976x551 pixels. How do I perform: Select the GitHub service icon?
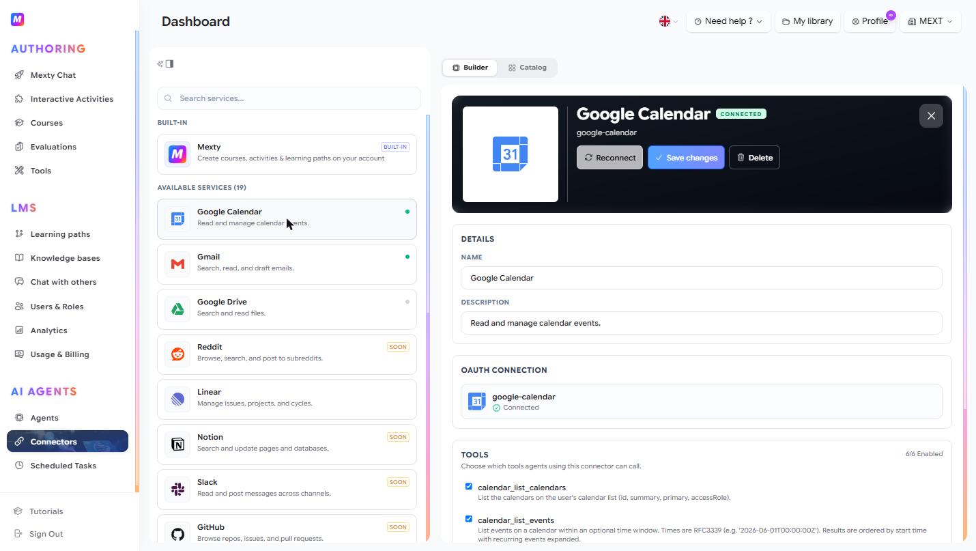click(177, 534)
